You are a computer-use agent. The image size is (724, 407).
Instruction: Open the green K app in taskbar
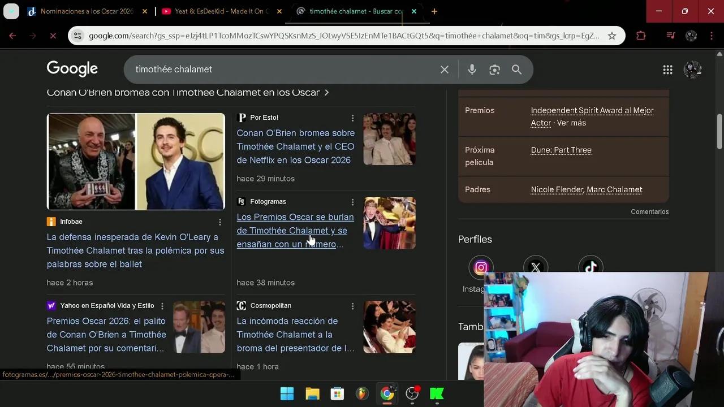point(437,393)
